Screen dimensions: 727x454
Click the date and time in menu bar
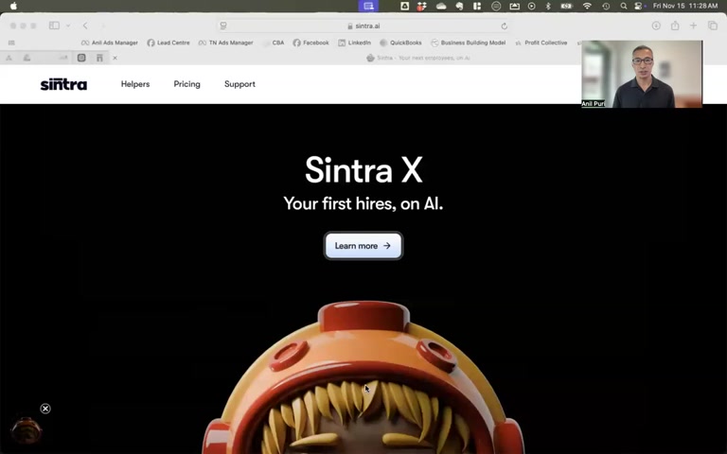tap(685, 6)
